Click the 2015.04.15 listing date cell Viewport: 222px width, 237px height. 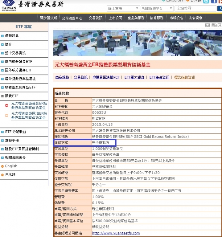point(157,125)
